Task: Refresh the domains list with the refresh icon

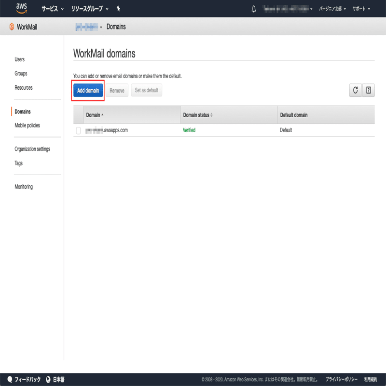Action: (x=355, y=90)
